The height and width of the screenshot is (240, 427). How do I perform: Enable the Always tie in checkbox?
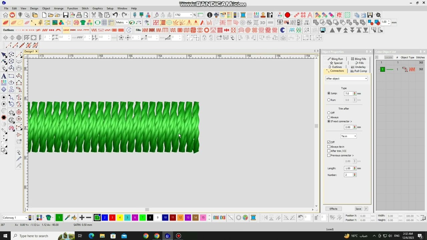[329, 147]
